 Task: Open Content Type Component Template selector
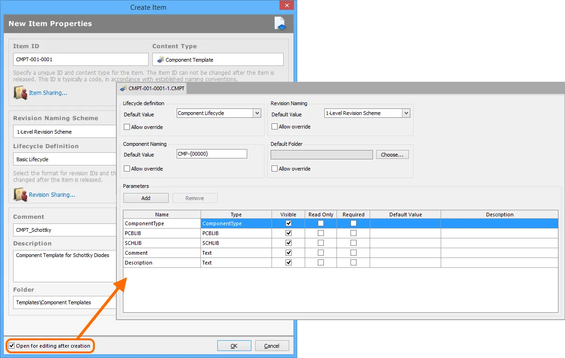(218, 59)
